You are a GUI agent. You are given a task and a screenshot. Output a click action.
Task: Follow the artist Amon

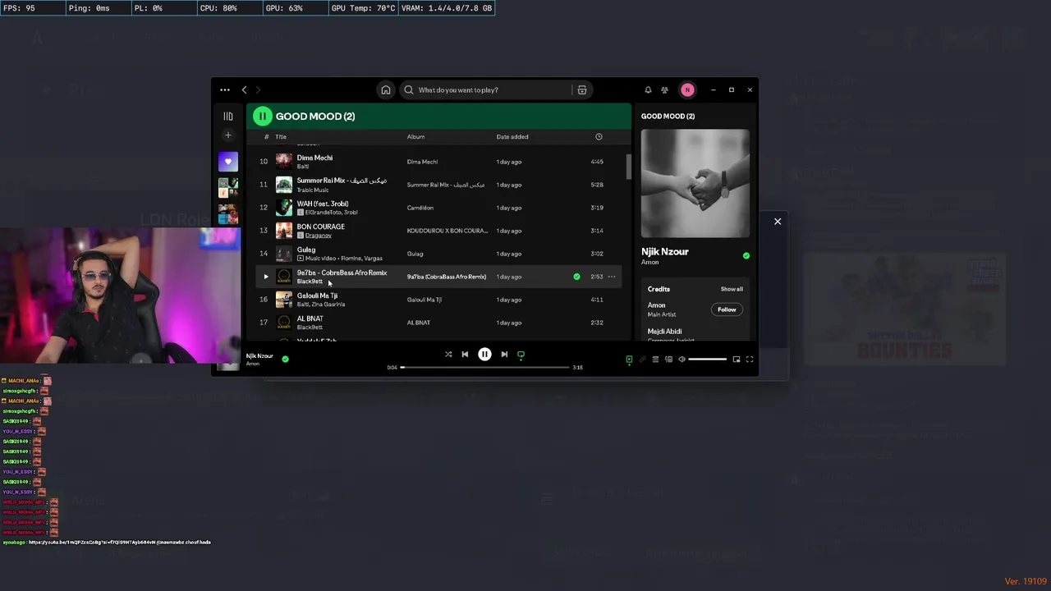[727, 309]
